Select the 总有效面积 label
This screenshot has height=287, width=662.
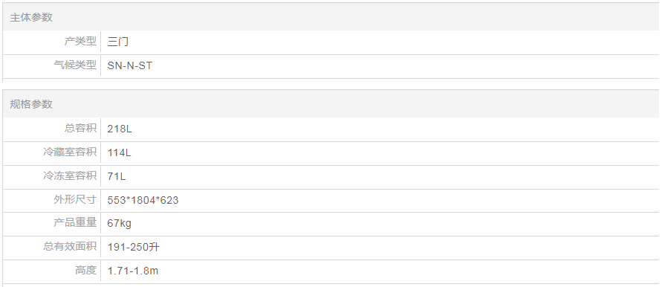(70, 246)
